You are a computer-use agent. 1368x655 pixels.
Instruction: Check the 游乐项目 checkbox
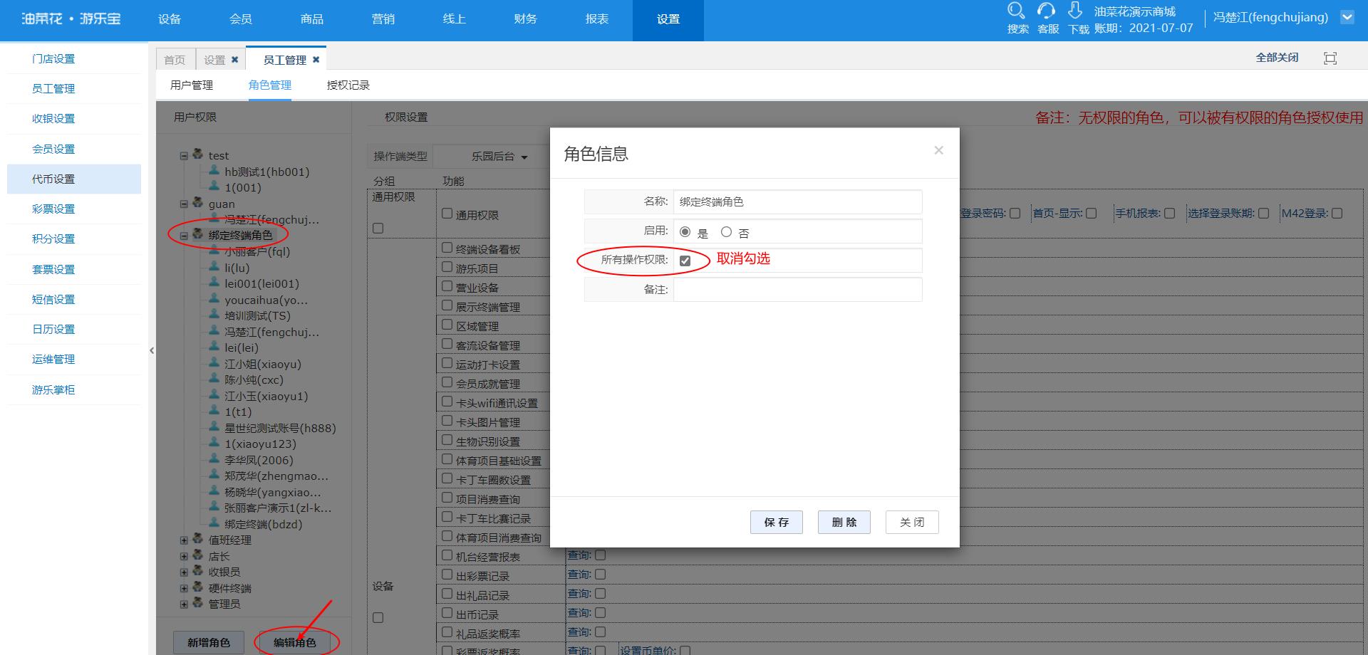point(447,266)
